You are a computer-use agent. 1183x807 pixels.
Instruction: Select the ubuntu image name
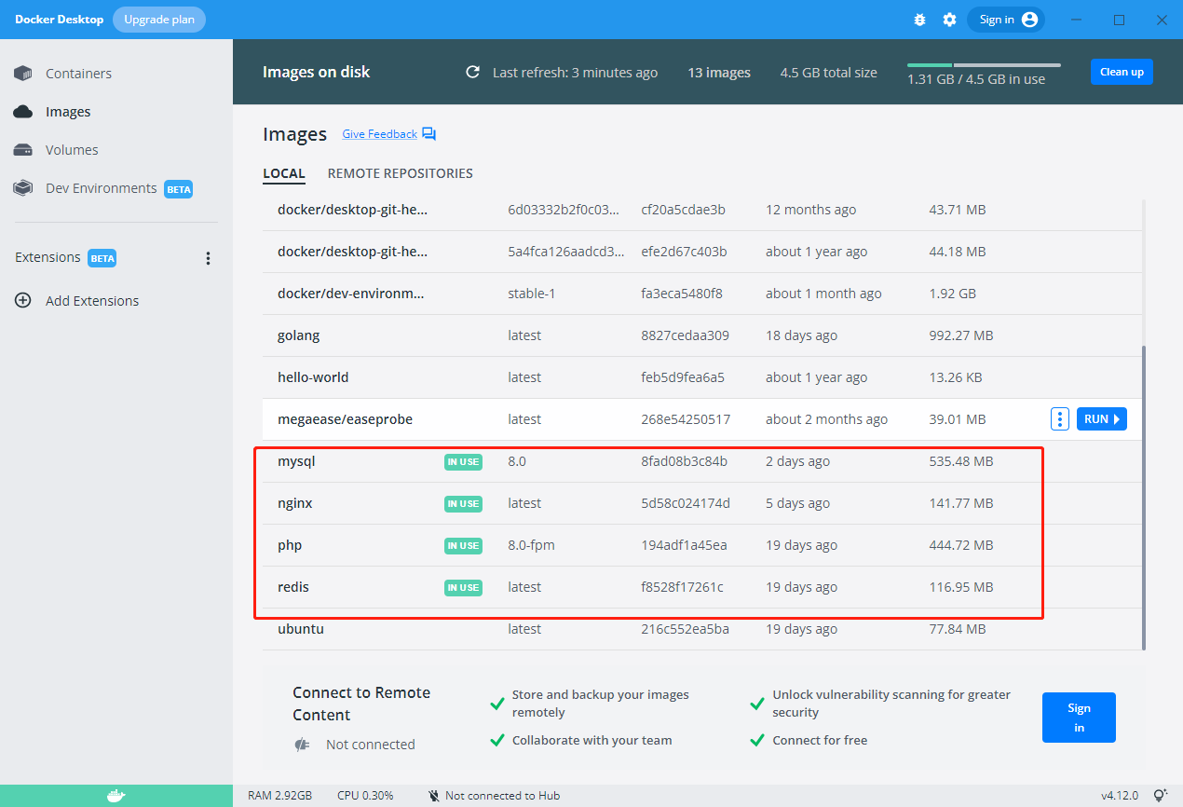(301, 629)
